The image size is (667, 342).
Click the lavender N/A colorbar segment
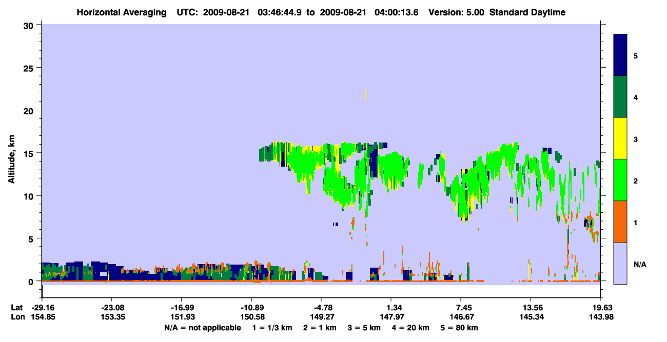click(x=620, y=263)
